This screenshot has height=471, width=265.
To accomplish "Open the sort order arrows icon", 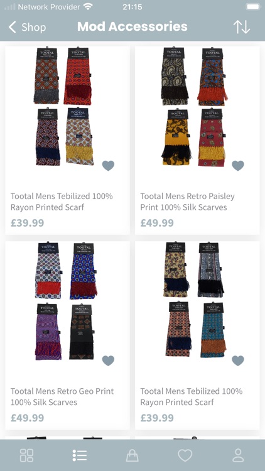I will click(242, 27).
